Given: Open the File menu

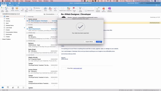Looking at the screenshot, I should pos(13,1).
